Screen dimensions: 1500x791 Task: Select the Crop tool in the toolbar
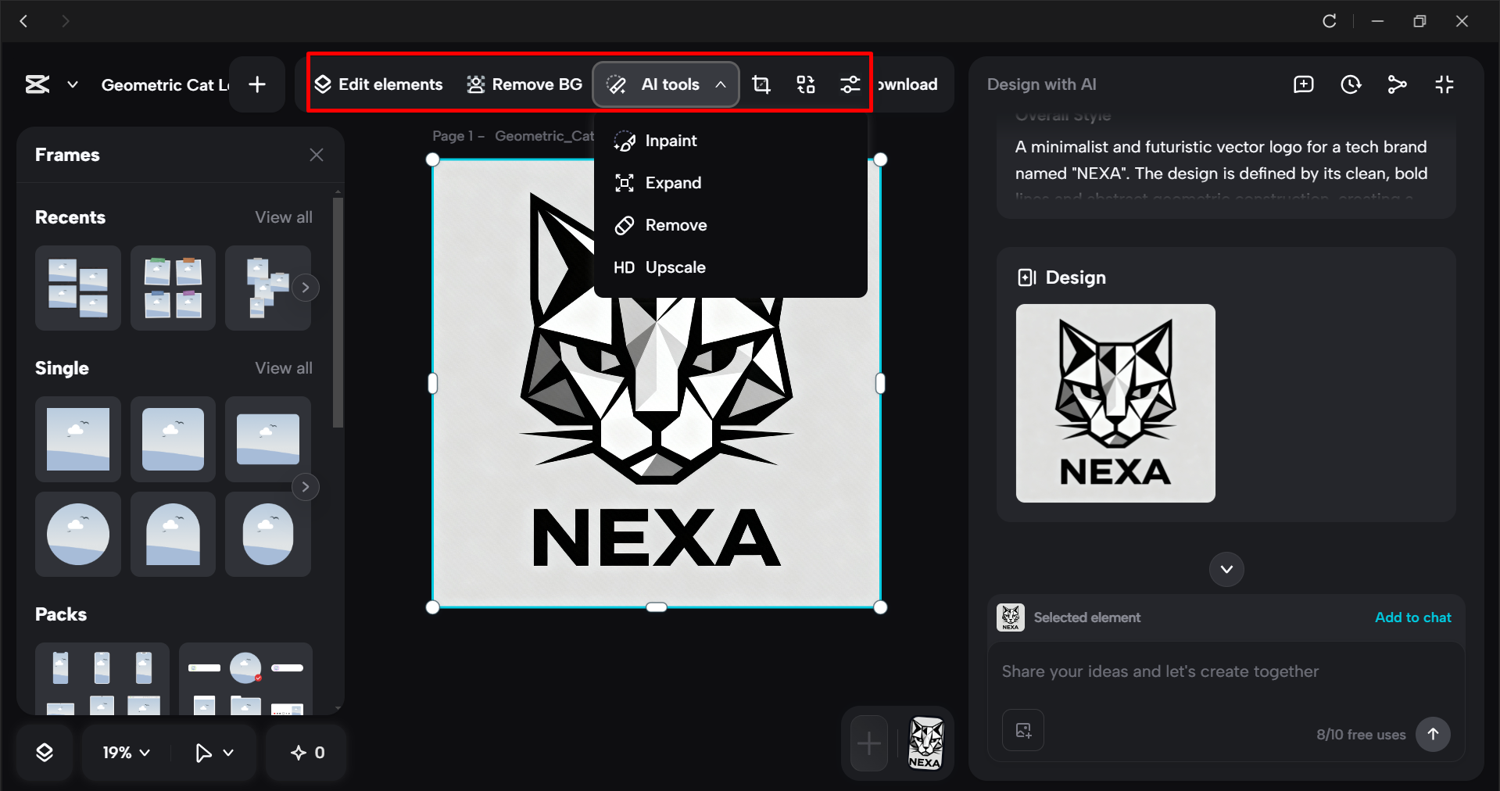pyautogui.click(x=761, y=84)
